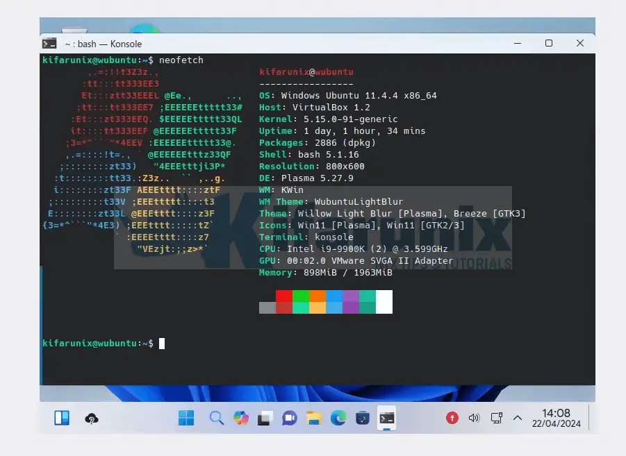Minimize the Konsole window
Screen dimensions: 626x456
(518, 43)
